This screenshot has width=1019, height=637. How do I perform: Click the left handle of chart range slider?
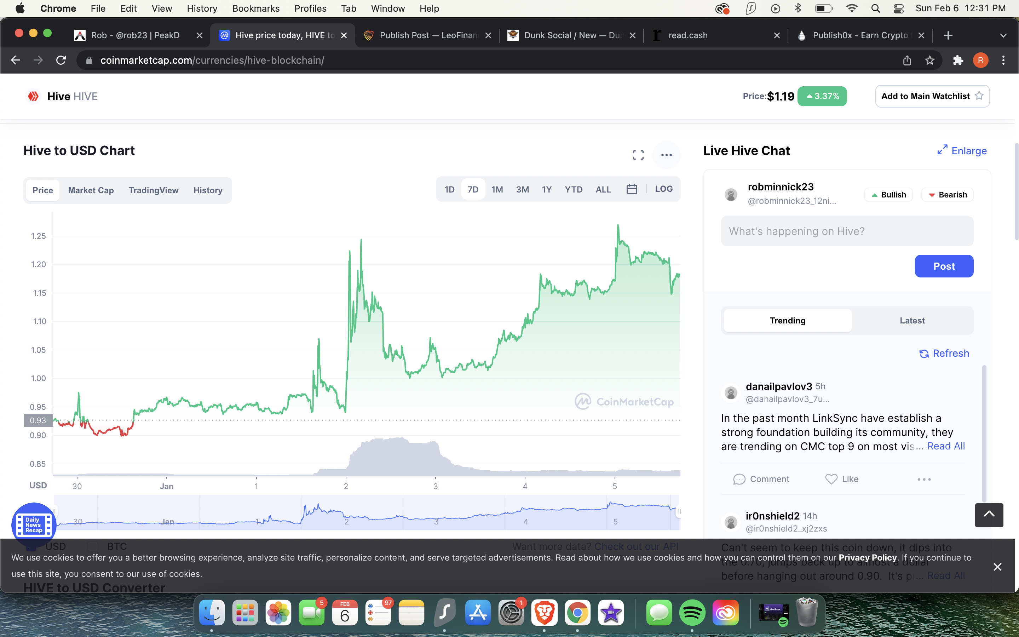[54, 511]
